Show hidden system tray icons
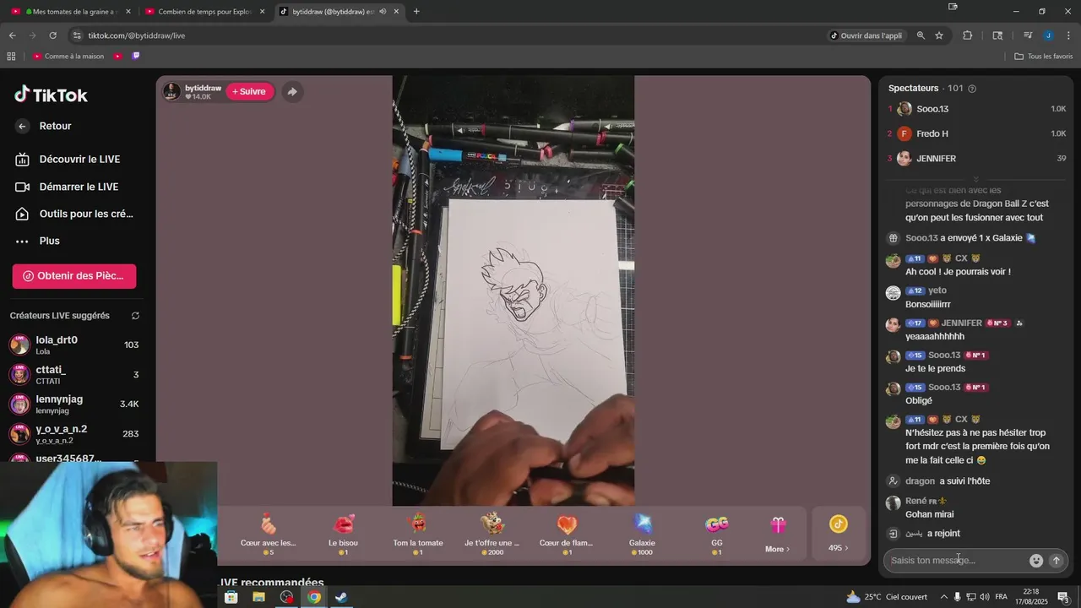Viewport: 1081px width, 608px height. click(944, 597)
